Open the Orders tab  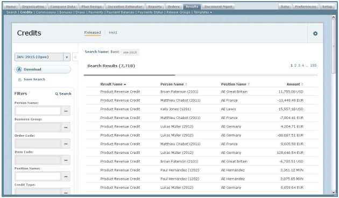tap(174, 6)
